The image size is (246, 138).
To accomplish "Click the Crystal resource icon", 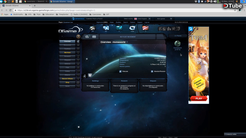I will click(106, 28).
